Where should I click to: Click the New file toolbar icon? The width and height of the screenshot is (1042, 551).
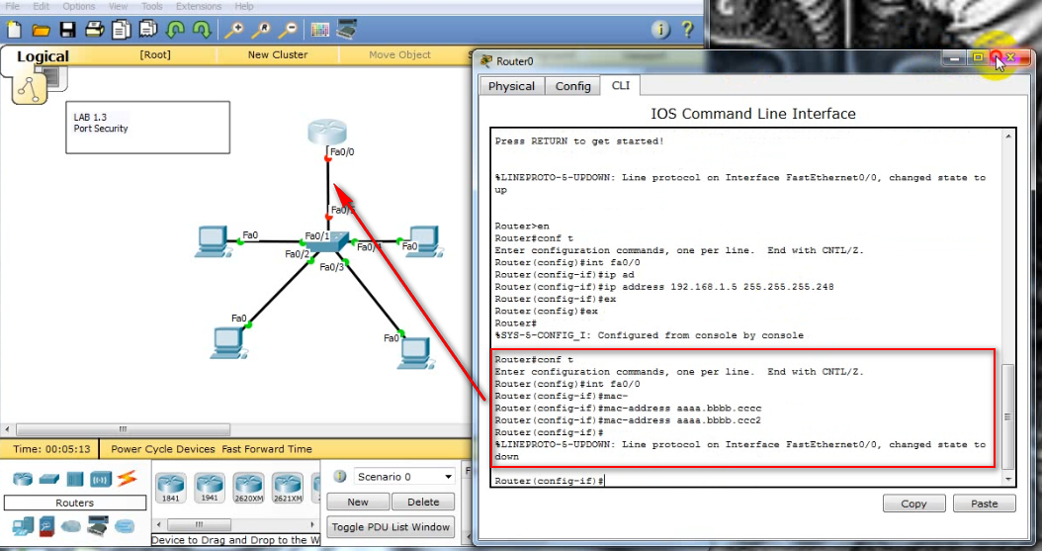pos(14,30)
